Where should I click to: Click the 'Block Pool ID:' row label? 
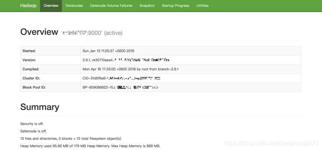pyautogui.click(x=34, y=87)
